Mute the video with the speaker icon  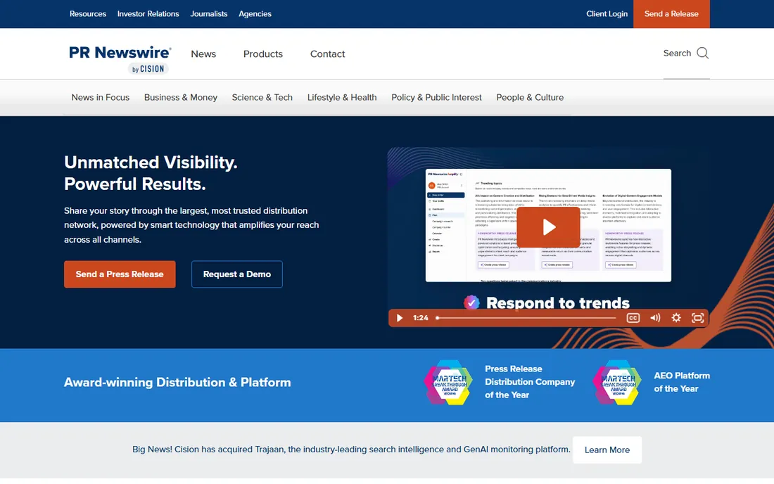coord(655,318)
